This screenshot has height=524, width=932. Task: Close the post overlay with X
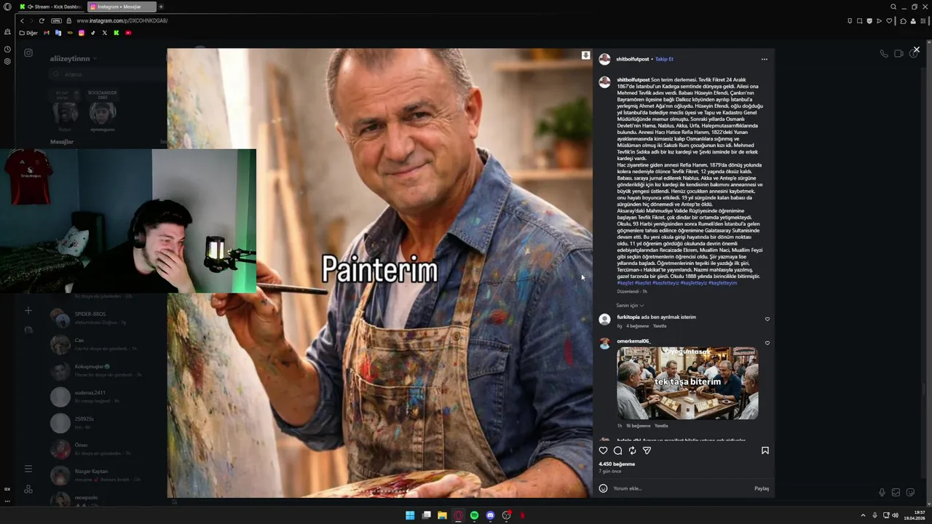(916, 49)
